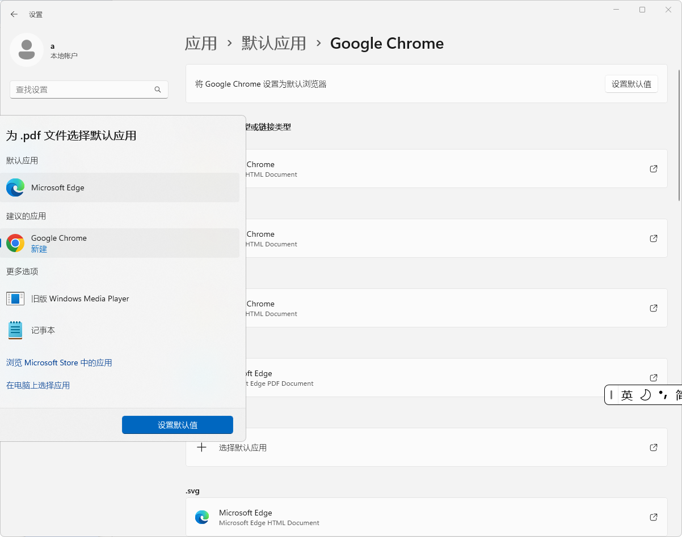682x537 pixels.
Task: Go back with the arrow in Settings
Action: tap(14, 14)
